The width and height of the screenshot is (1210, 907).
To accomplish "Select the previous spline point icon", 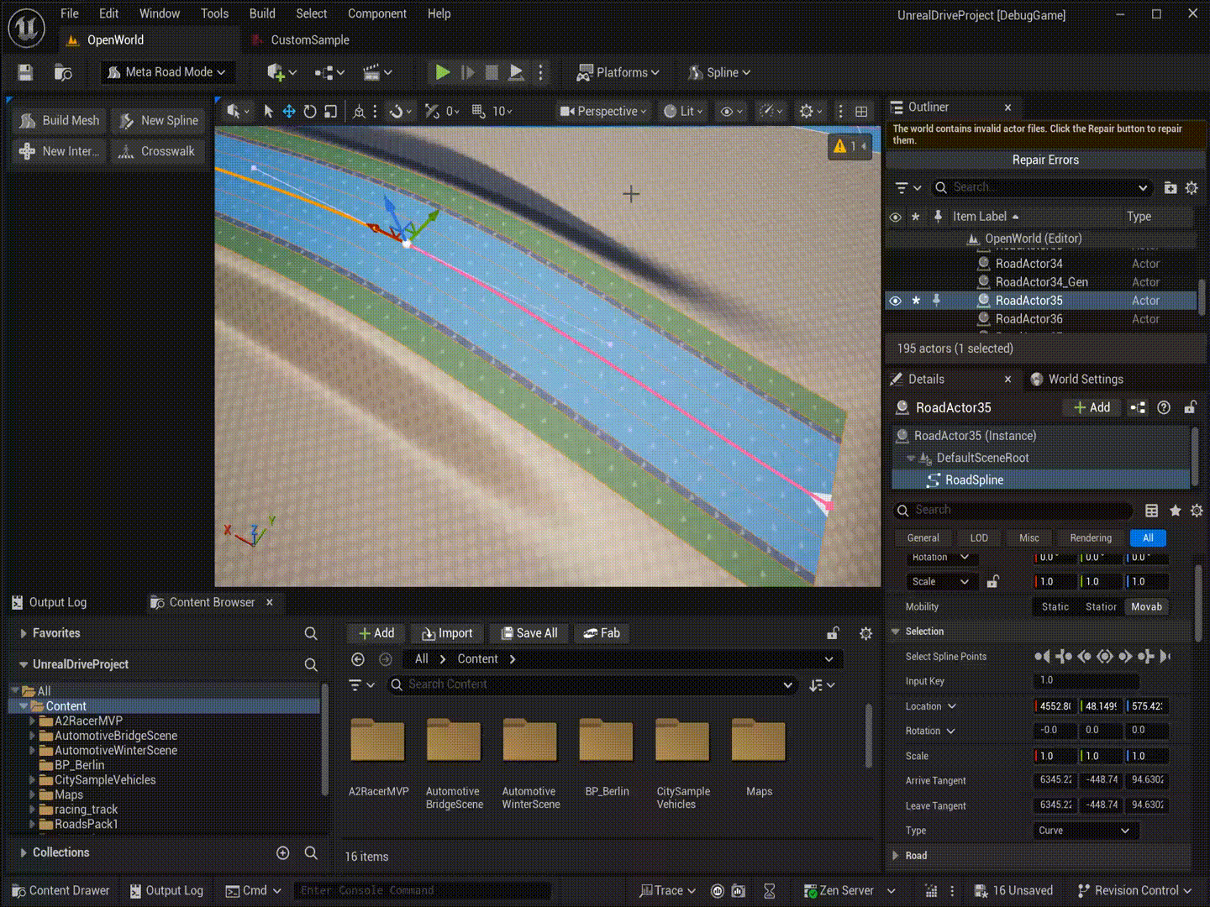I will [1084, 657].
